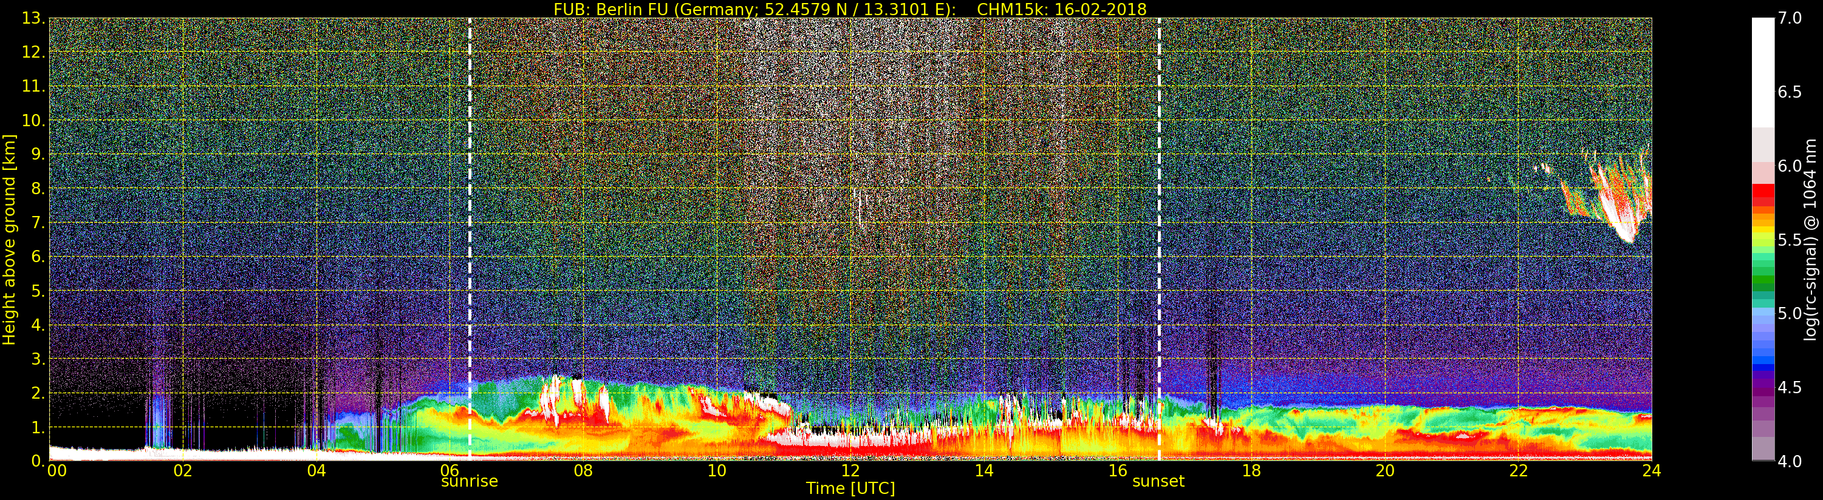1823x500 pixels.
Task: Click the plot title showing date 16-02-2018
Action: coord(850,9)
